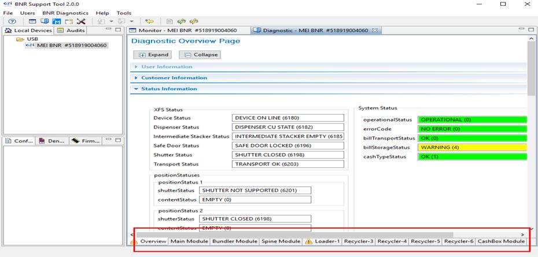
Task: Switch to the CashBox Module tab
Action: click(x=501, y=241)
